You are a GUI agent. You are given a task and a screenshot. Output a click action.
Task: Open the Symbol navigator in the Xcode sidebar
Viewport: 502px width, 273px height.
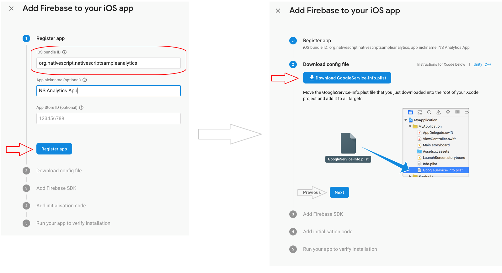click(x=420, y=112)
